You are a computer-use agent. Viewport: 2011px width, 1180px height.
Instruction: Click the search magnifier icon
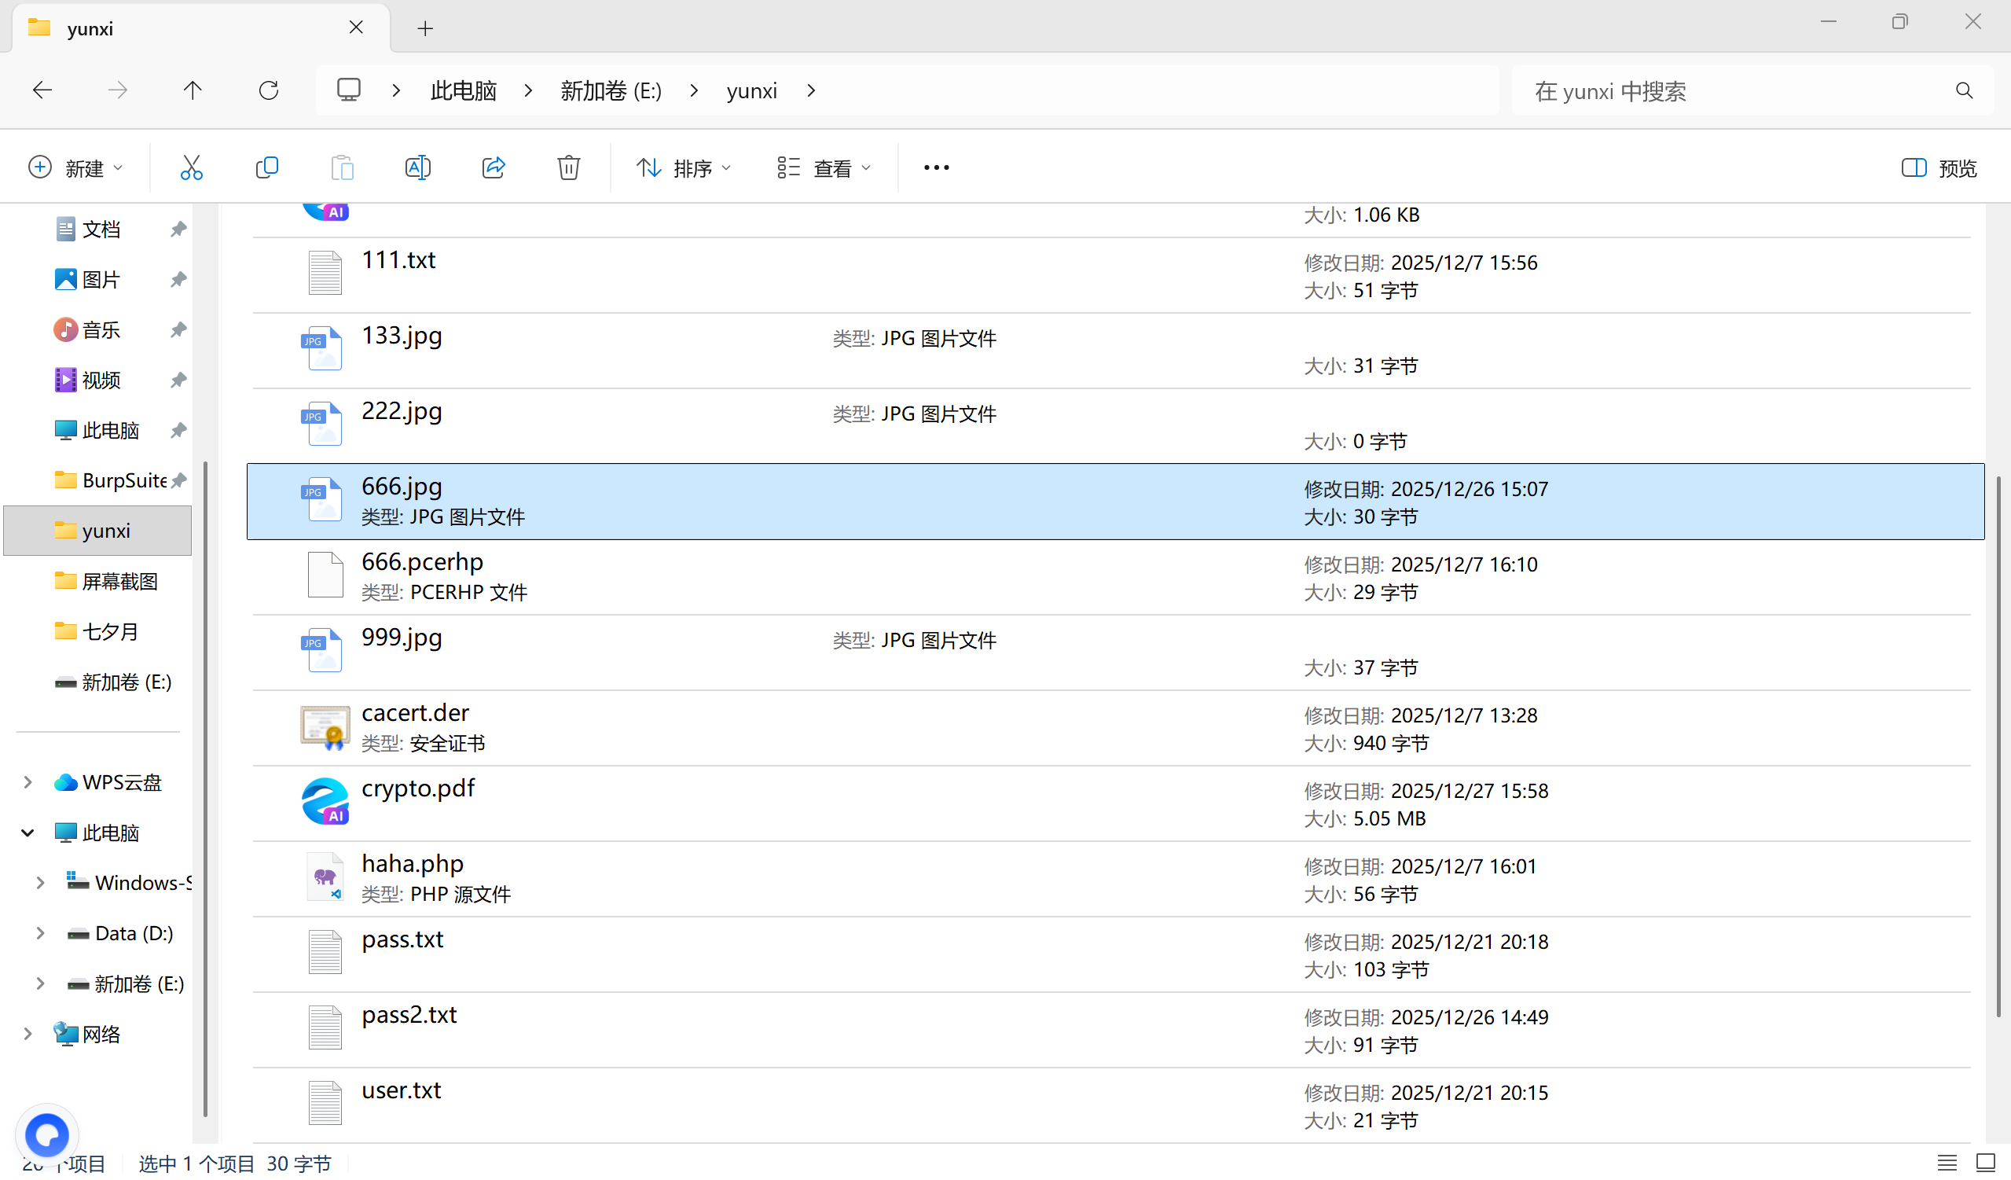1964,91
